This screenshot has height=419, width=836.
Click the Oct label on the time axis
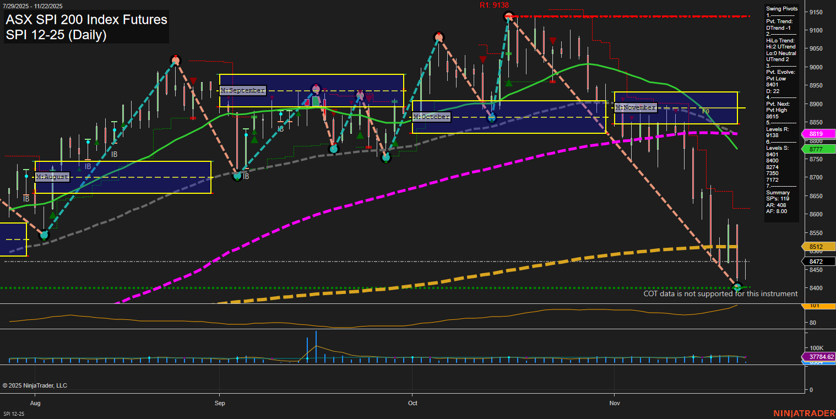[x=412, y=404]
